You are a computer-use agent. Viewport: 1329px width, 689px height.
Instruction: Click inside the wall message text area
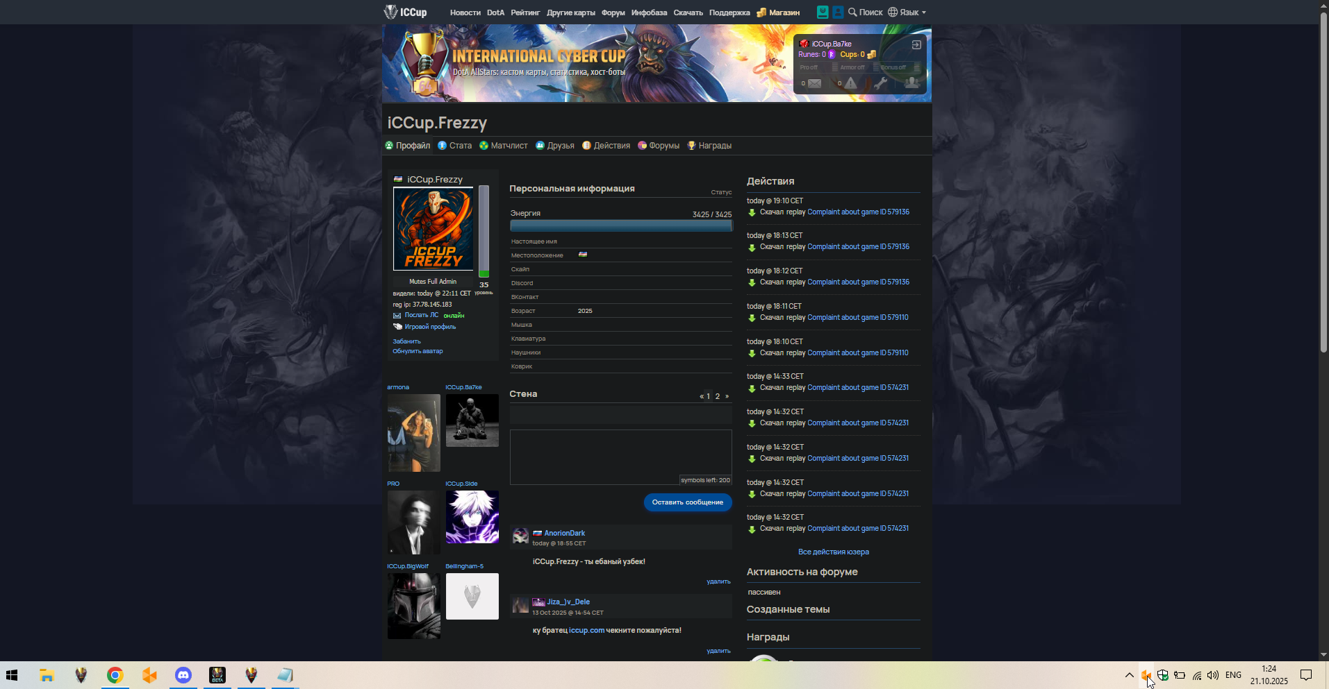(x=621, y=457)
